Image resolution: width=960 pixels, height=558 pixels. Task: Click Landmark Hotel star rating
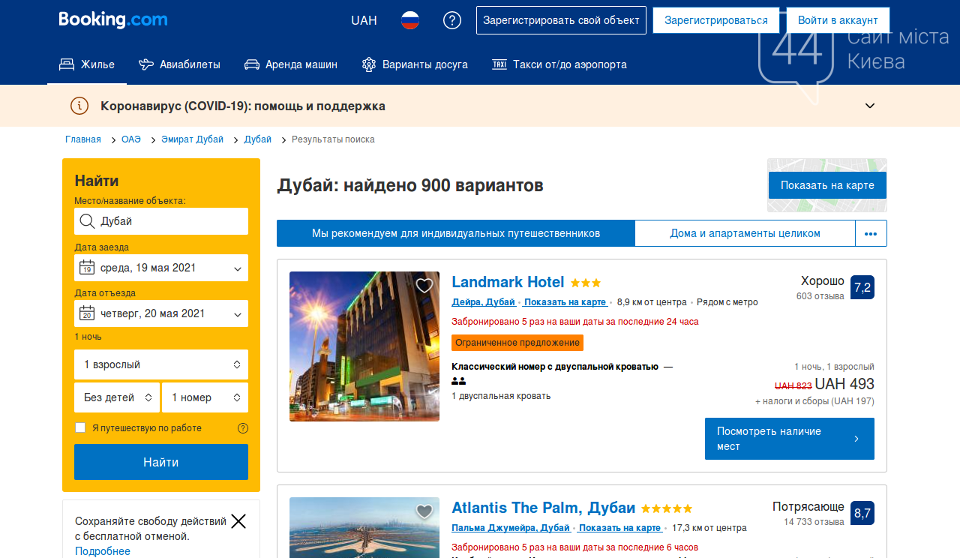(586, 283)
